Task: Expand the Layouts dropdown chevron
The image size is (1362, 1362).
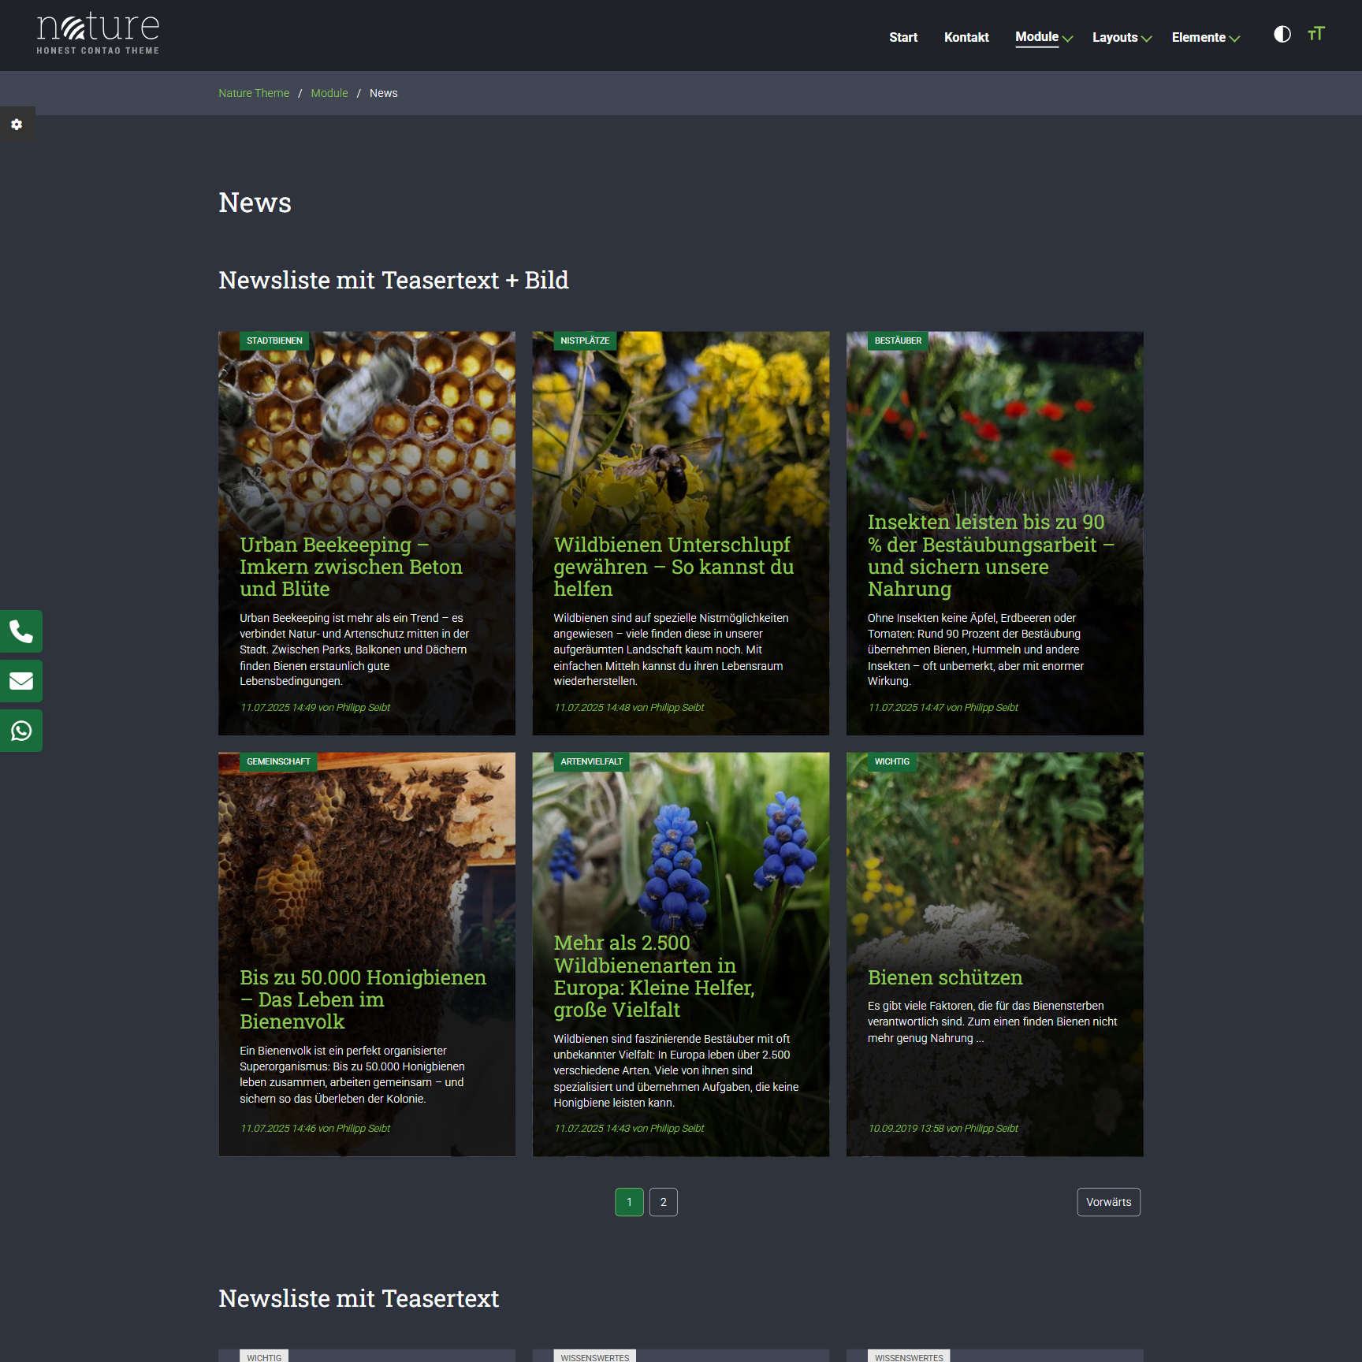Action: pos(1147,39)
